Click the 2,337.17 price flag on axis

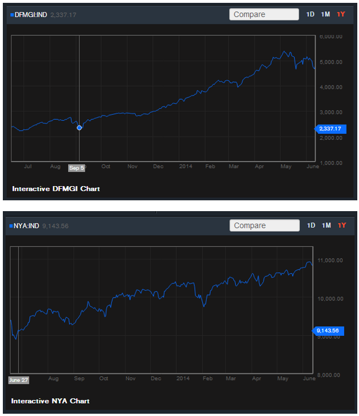(x=329, y=129)
